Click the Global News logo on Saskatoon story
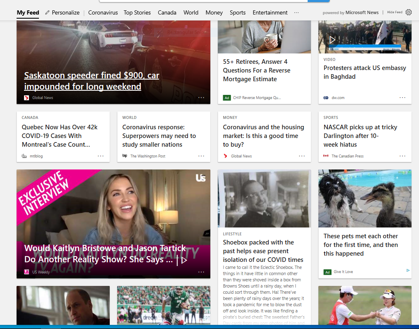This screenshot has height=329, width=419. pos(26,98)
